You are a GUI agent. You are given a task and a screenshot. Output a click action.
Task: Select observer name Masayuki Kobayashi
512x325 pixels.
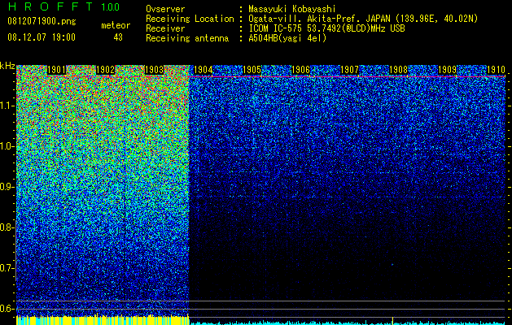292,9
